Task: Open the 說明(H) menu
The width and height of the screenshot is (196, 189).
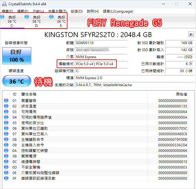Action: (x=93, y=11)
